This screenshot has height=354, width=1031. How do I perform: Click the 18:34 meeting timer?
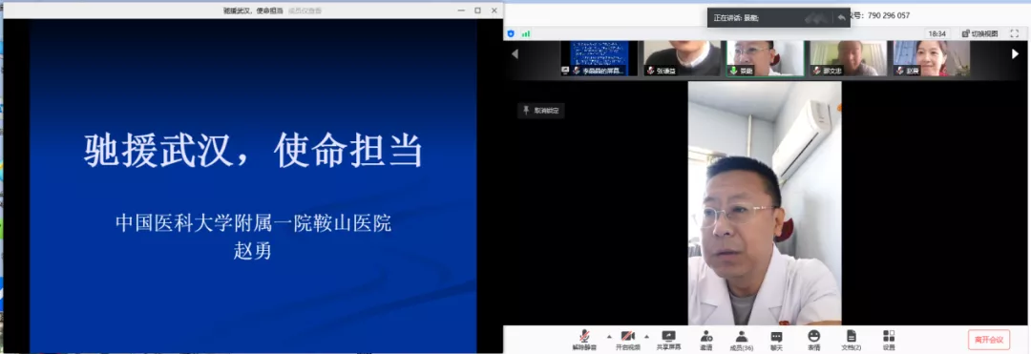(x=937, y=33)
